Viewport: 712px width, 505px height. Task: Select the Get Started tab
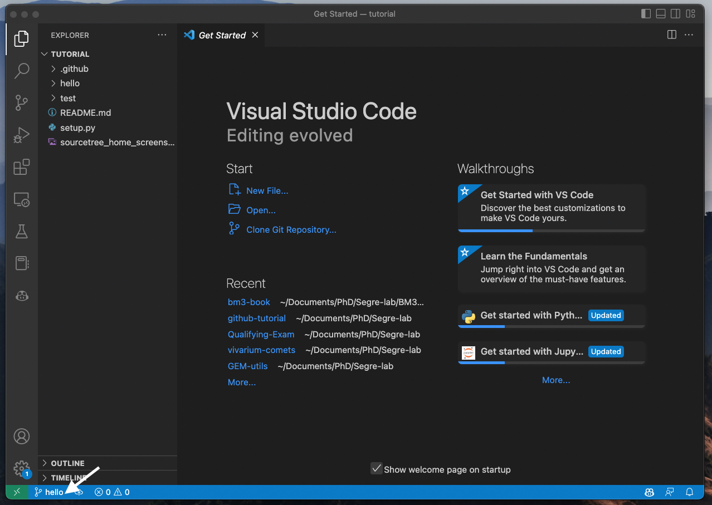point(222,35)
